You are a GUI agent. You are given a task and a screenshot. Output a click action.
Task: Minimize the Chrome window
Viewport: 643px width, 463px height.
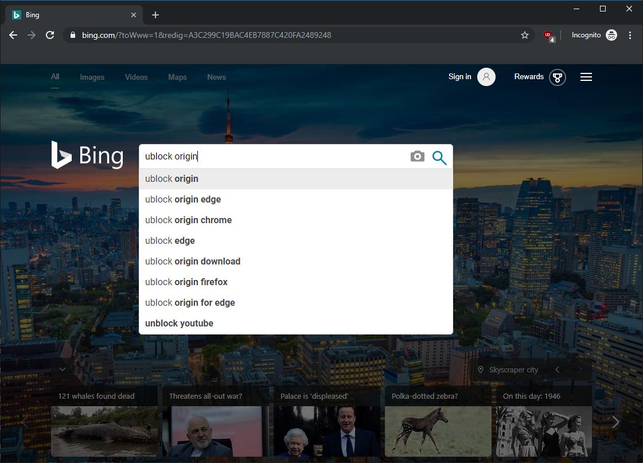coord(576,9)
